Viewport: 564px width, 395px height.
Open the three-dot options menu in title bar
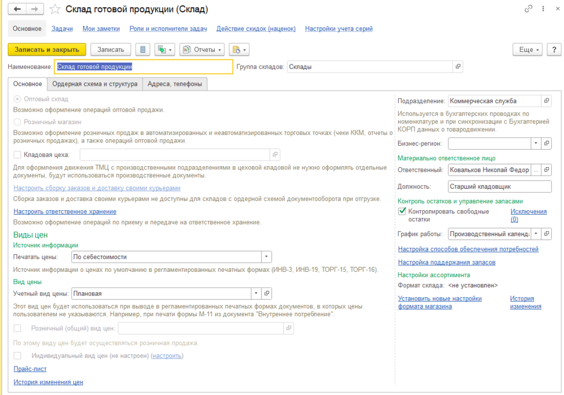click(x=543, y=9)
